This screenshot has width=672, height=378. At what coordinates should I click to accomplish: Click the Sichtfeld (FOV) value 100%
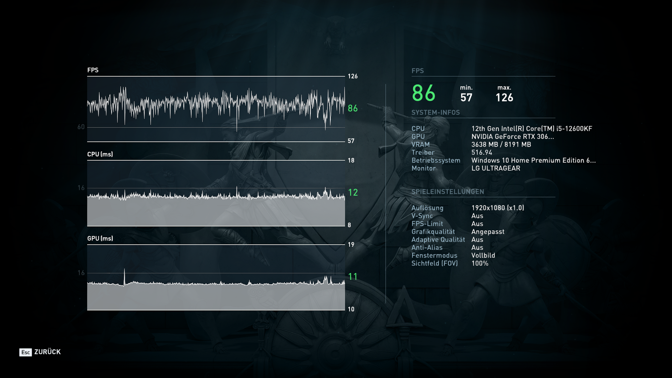(479, 263)
